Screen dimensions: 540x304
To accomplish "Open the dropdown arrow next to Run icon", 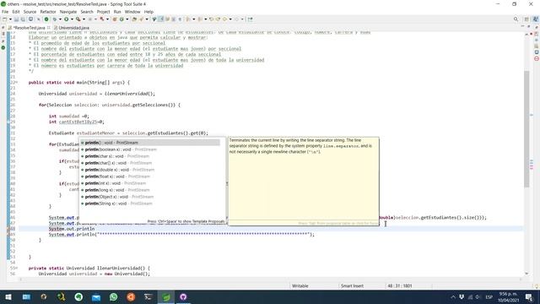I will pos(72,19).
